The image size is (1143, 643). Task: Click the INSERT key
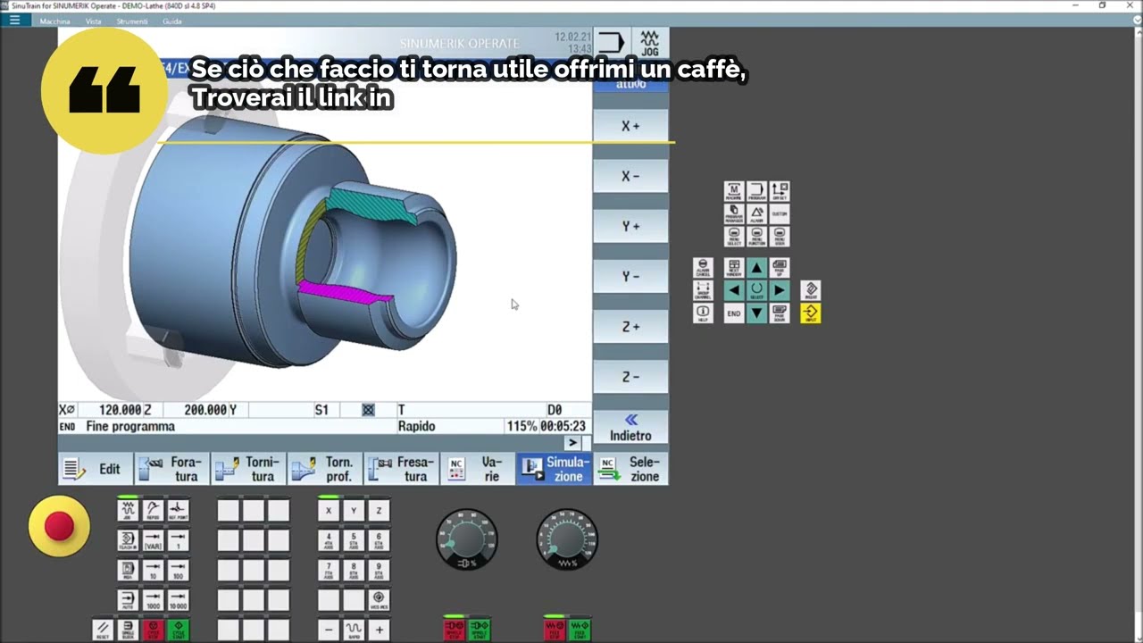coord(811,290)
